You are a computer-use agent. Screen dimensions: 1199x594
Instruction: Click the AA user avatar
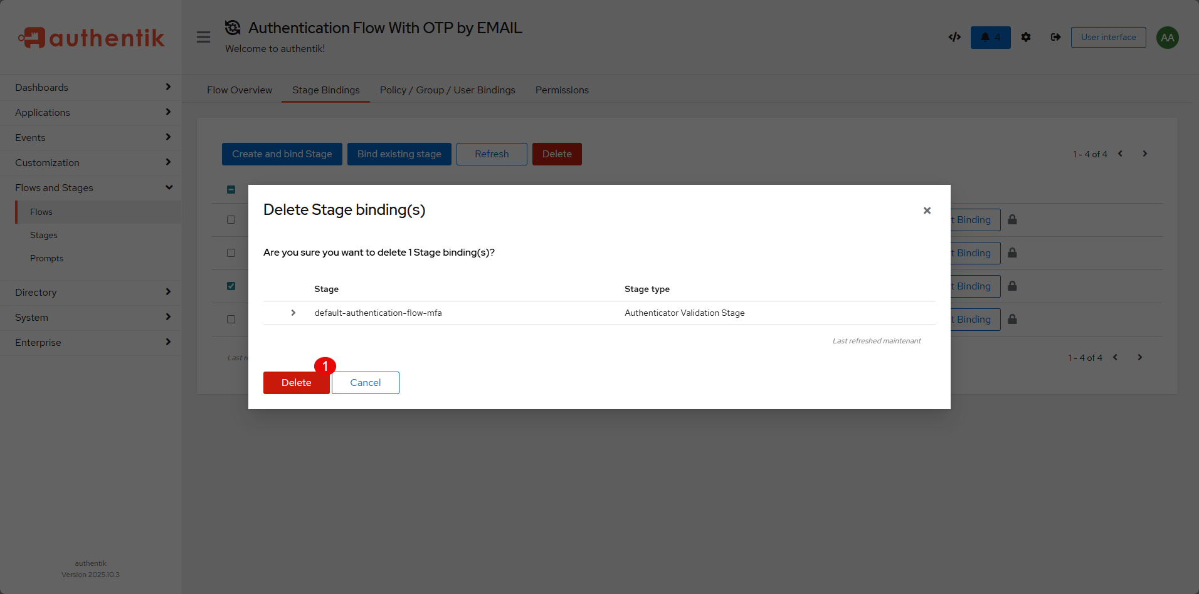[x=1167, y=38]
